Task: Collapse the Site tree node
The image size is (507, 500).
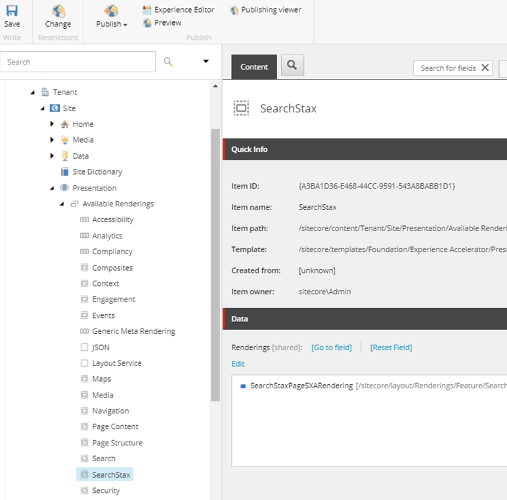Action: coord(42,108)
